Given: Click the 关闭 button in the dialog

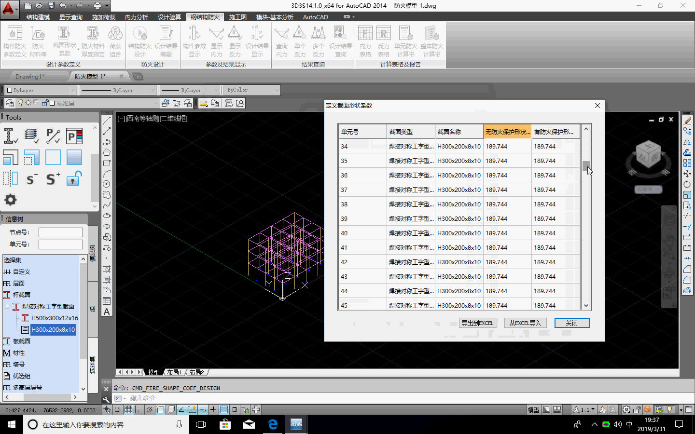Looking at the screenshot, I should coord(572,323).
